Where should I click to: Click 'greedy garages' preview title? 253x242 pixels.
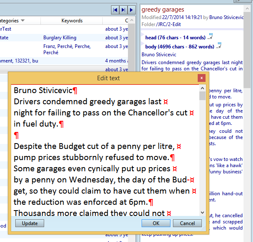pos(163,10)
